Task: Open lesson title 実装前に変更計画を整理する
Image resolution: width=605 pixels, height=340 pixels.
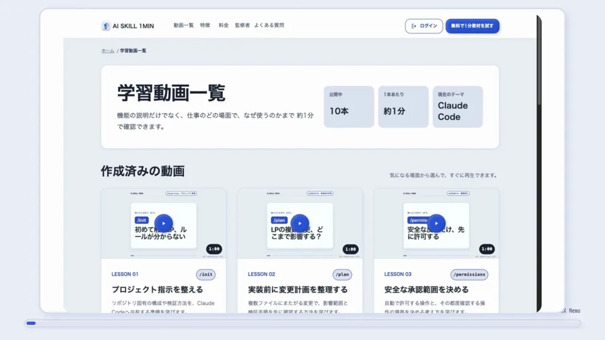Action: (297, 290)
